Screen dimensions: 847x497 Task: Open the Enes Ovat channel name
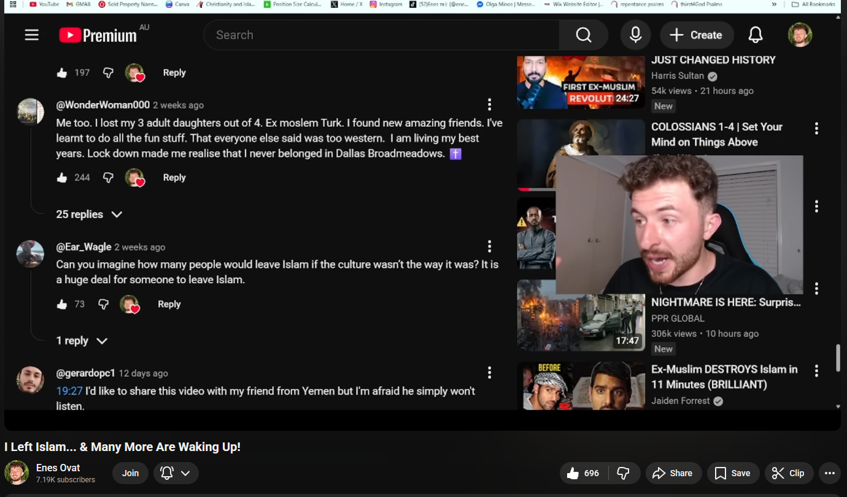point(58,468)
